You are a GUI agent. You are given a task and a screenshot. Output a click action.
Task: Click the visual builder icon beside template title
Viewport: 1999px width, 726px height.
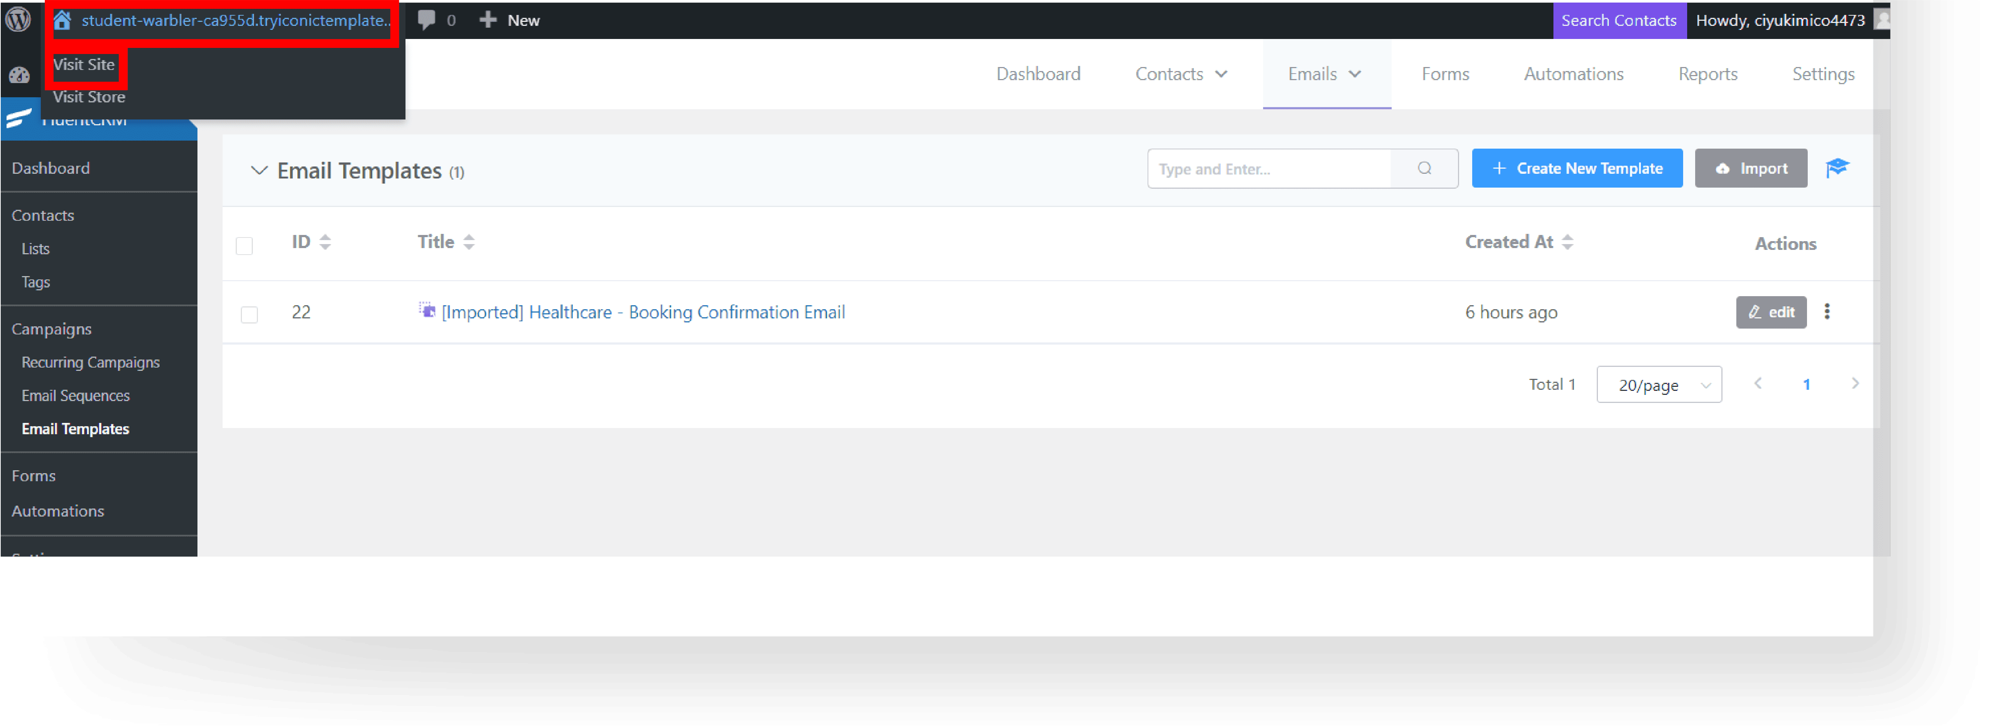click(x=427, y=310)
